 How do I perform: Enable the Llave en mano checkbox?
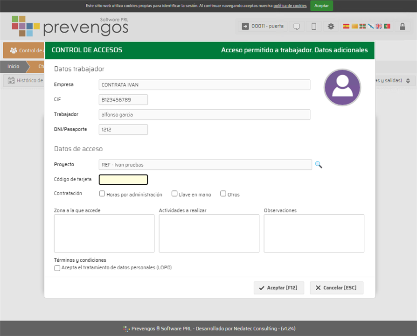point(174,194)
